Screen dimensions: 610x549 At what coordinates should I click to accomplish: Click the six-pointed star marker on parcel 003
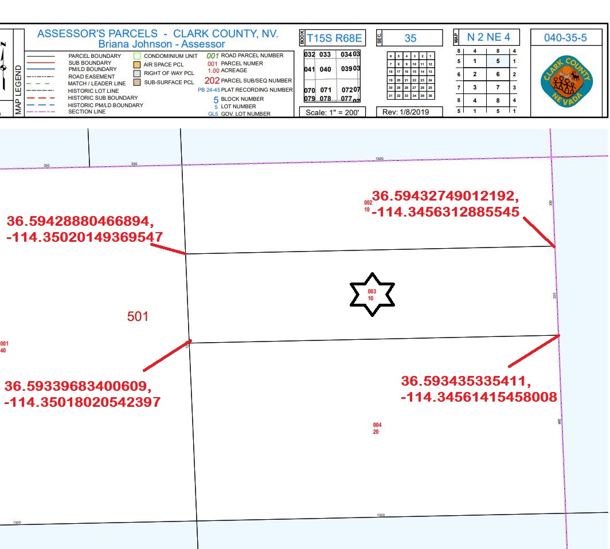click(373, 295)
